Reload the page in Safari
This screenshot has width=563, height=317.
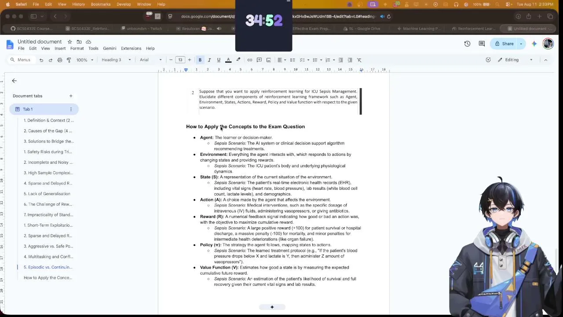388,16
